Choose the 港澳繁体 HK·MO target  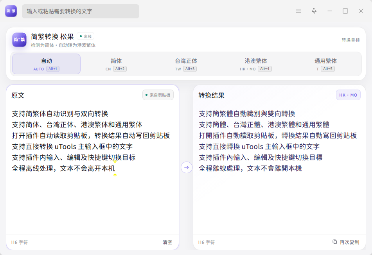point(256,64)
